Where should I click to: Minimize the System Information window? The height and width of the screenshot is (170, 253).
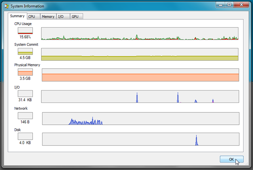coord(220,5)
